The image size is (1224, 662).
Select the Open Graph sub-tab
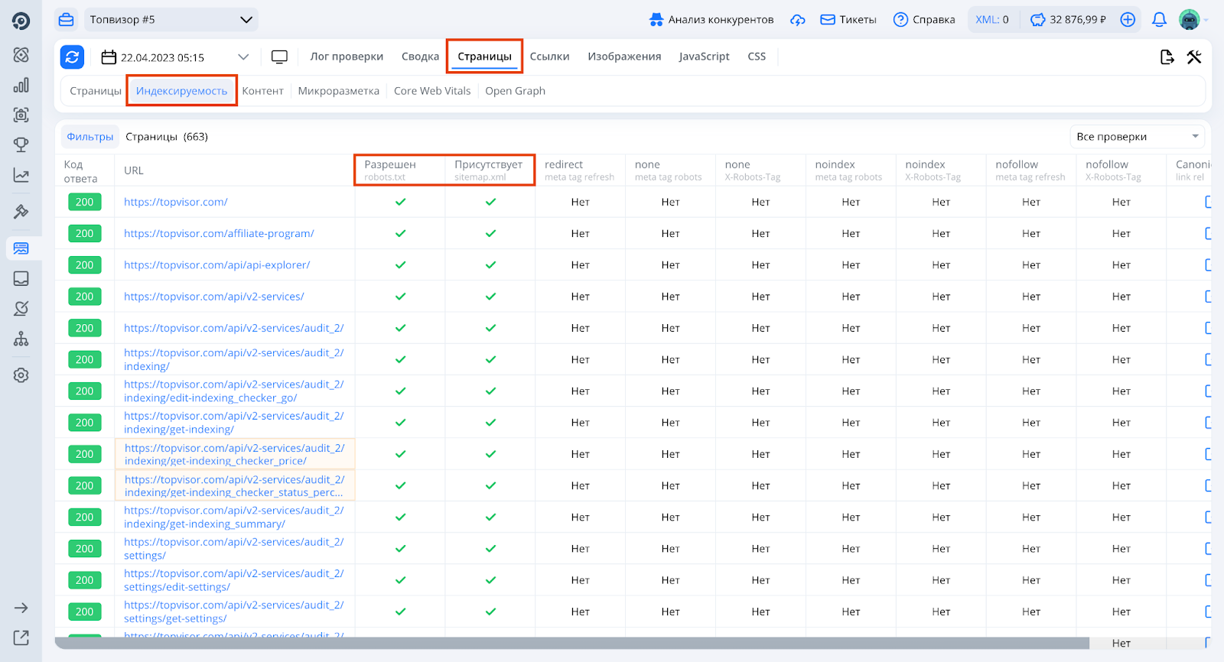pos(516,91)
